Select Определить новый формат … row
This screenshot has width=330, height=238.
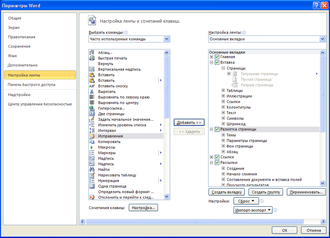click(x=126, y=192)
